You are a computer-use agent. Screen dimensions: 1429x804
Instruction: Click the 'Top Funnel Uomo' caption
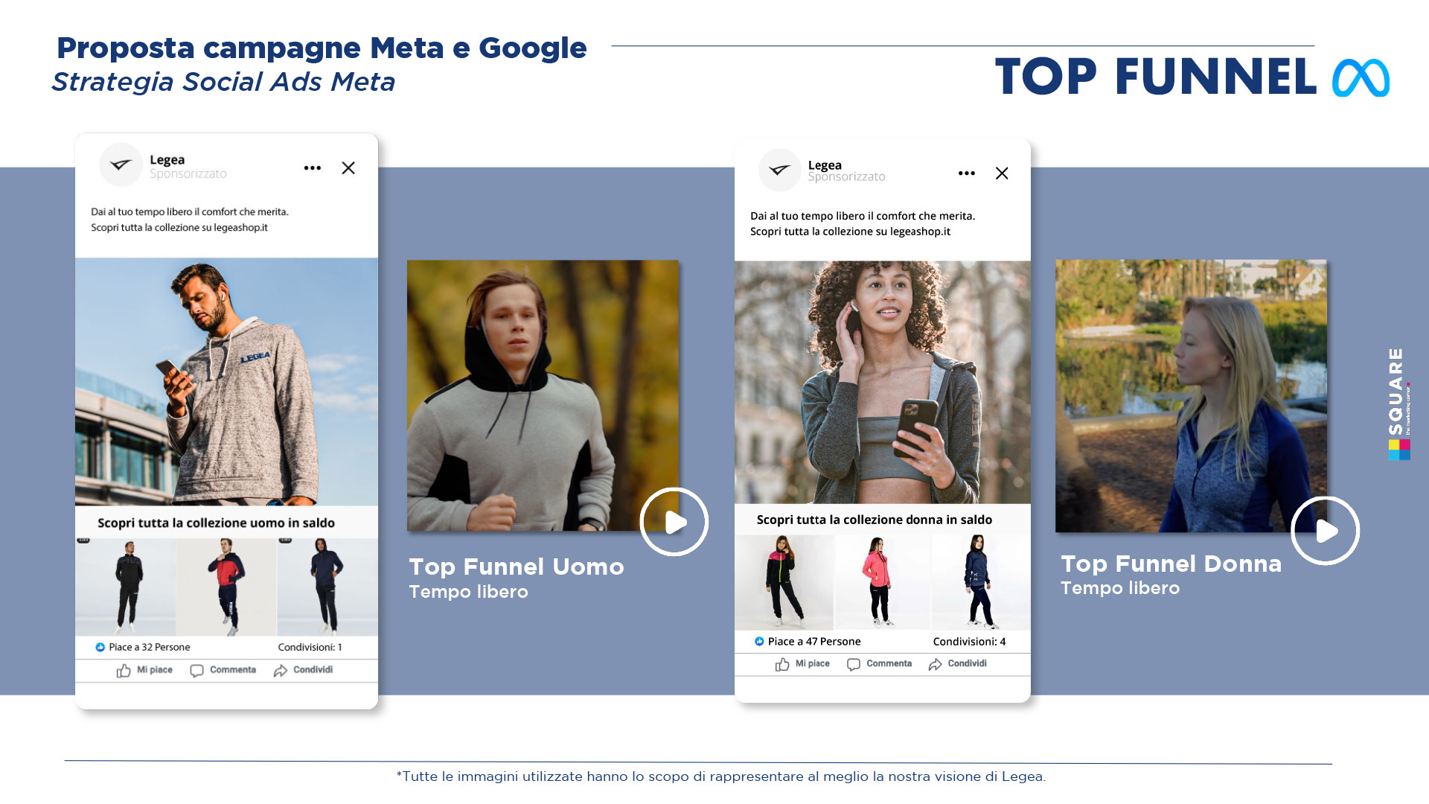pyautogui.click(x=517, y=567)
